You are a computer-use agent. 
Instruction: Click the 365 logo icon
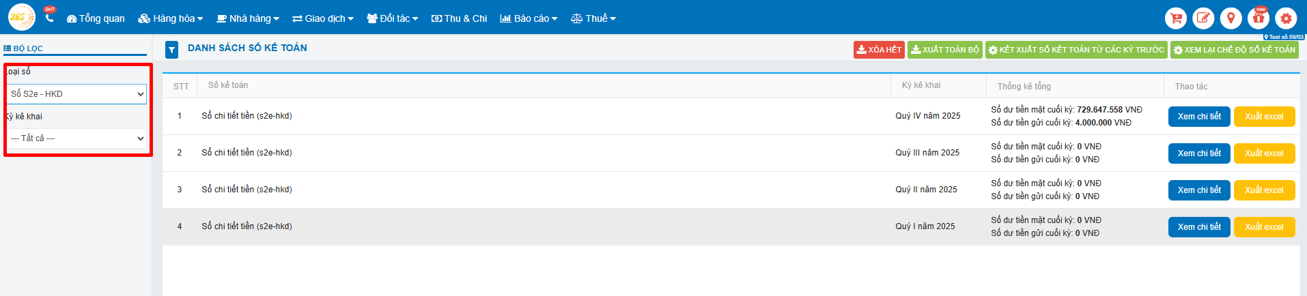(21, 17)
